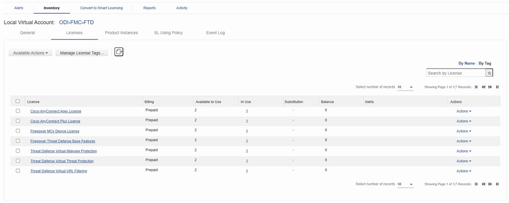Go to next page using top pagination icon
Viewport: 509px width, 203px height.
pos(490,87)
